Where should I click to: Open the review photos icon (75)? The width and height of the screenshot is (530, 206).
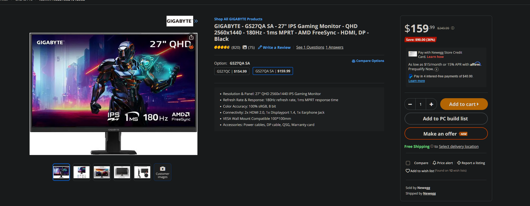(x=245, y=47)
